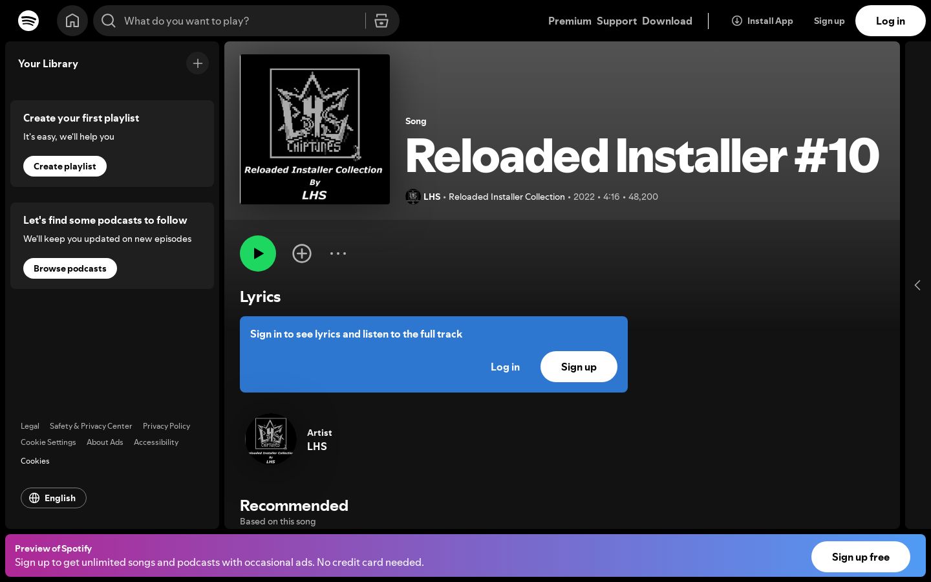This screenshot has height=582, width=931.
Task: Click the Log in button in the top bar
Action: (x=890, y=21)
